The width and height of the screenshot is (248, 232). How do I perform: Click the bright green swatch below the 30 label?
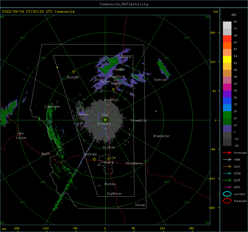click(227, 115)
